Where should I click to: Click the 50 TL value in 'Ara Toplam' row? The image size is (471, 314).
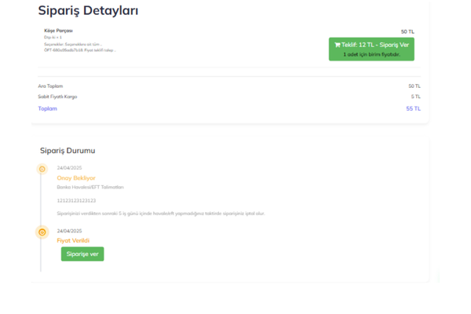[x=414, y=86]
